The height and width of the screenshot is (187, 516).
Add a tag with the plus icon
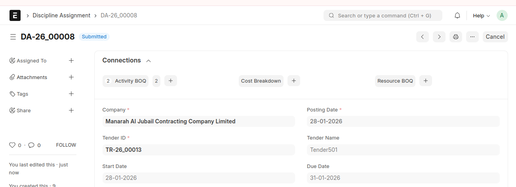(x=71, y=94)
